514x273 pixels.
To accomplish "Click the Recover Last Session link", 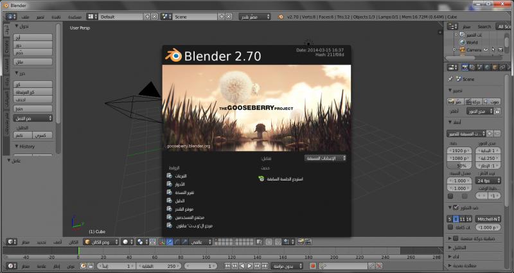I will point(285,179).
